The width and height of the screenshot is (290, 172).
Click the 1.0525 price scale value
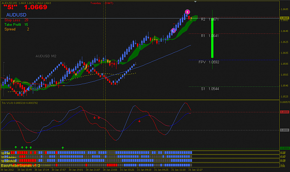tap(284, 97)
